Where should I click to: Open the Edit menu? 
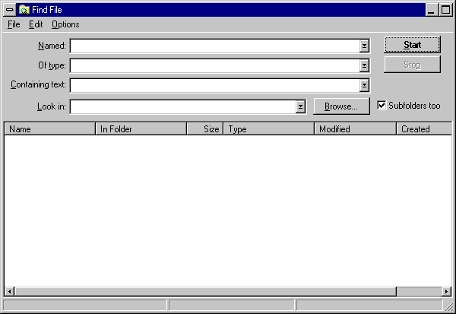(36, 24)
